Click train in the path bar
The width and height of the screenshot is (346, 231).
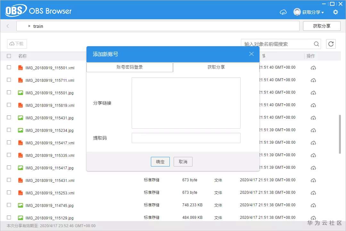(38, 26)
